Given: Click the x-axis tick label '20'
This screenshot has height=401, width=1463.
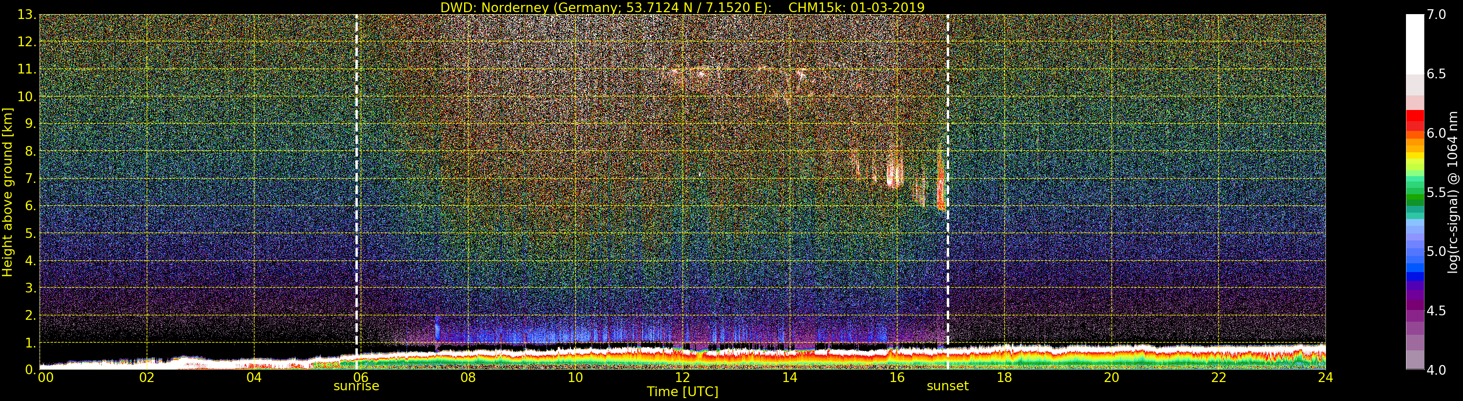Looking at the screenshot, I should [1111, 378].
